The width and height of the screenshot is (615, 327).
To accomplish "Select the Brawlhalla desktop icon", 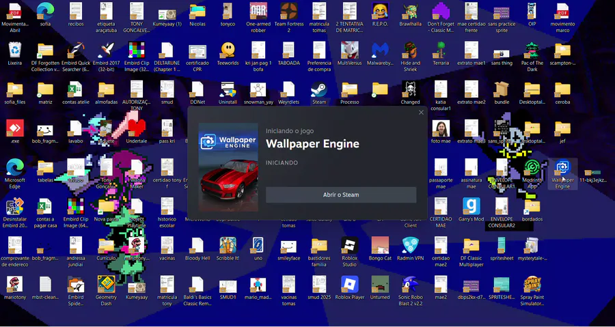I will pos(410,15).
